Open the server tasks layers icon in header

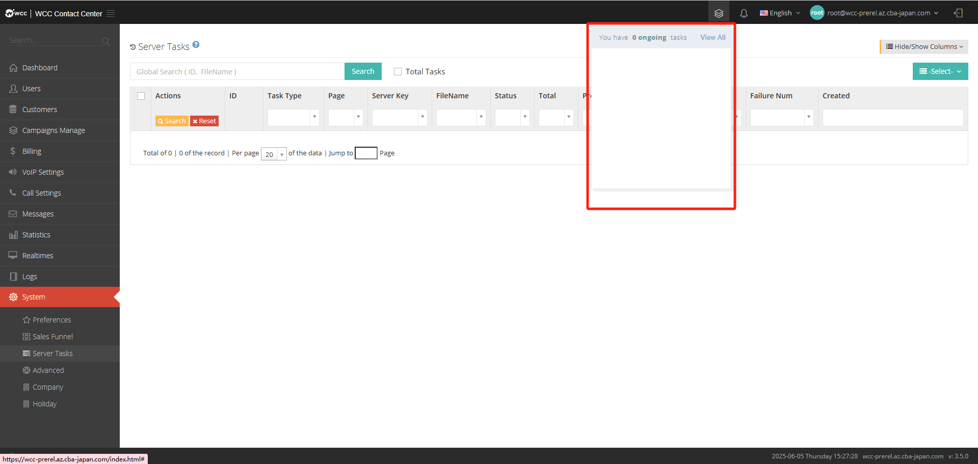(719, 13)
